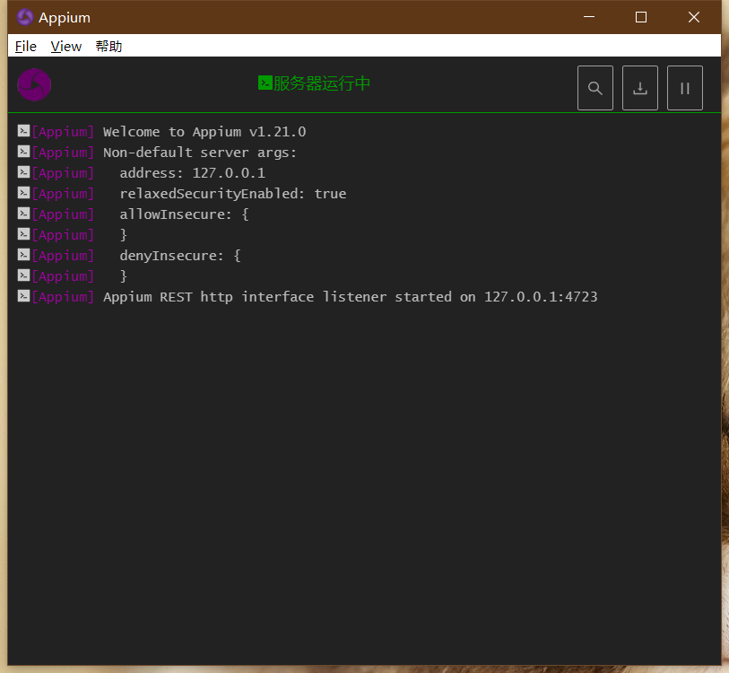Image resolution: width=729 pixels, height=673 pixels.
Task: Select the 'relaxedSecurityEnabled: true' log line
Action: (x=233, y=194)
